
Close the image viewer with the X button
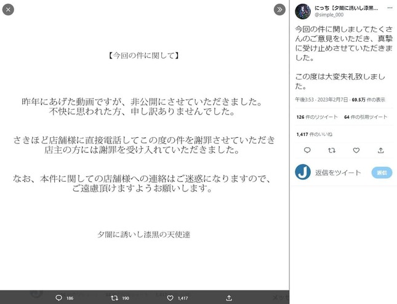click(x=9, y=10)
